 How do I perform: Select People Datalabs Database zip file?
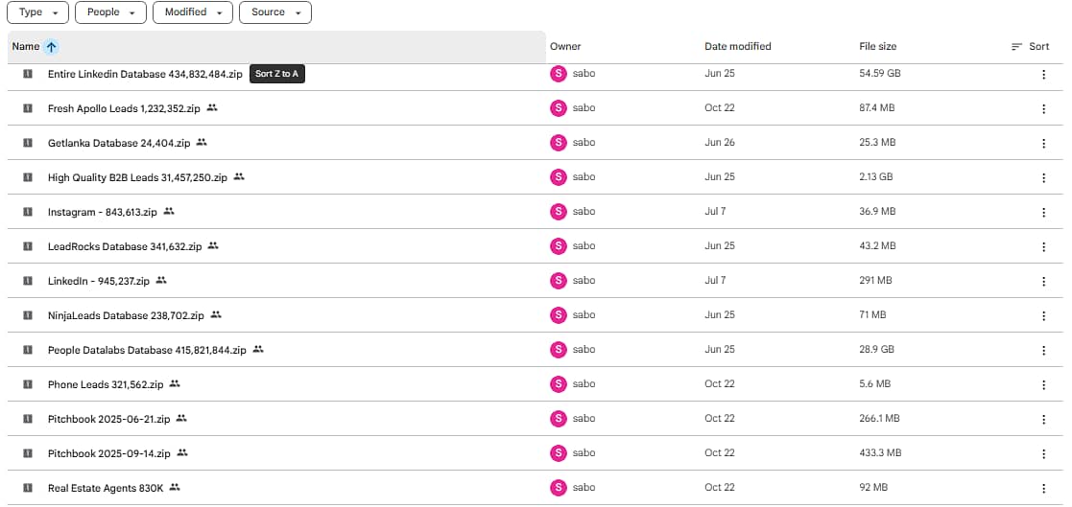pyautogui.click(x=147, y=350)
